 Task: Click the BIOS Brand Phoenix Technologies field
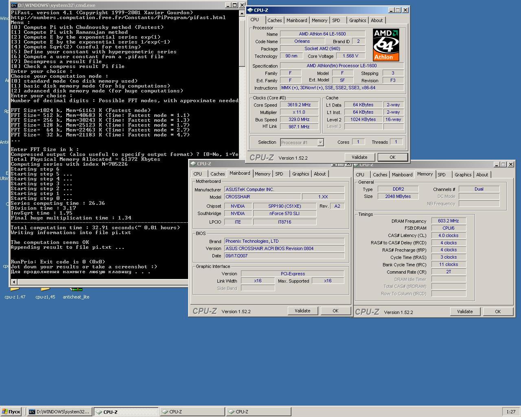click(x=284, y=241)
